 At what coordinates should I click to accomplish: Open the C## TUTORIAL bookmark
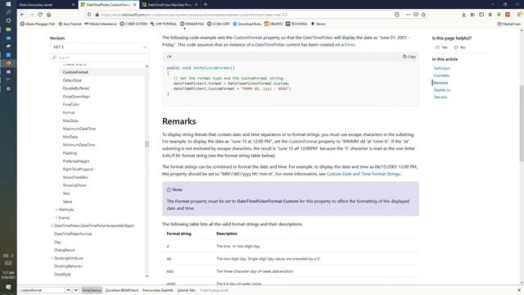pyautogui.click(x=164, y=24)
